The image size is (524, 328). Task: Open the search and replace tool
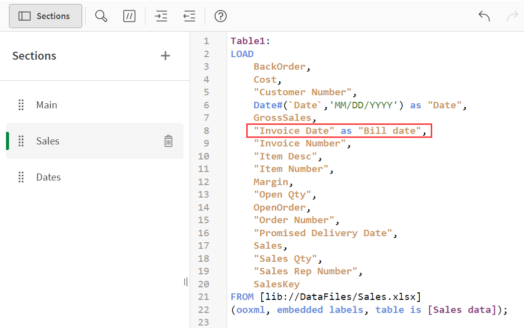point(101,16)
